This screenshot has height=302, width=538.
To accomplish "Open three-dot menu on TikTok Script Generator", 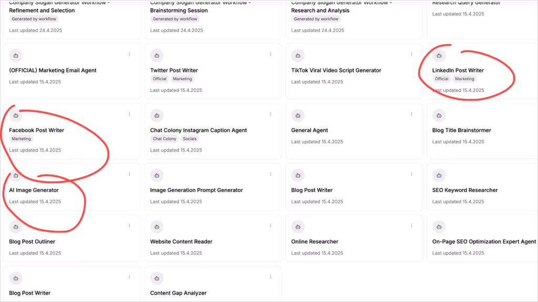I will click(411, 55).
